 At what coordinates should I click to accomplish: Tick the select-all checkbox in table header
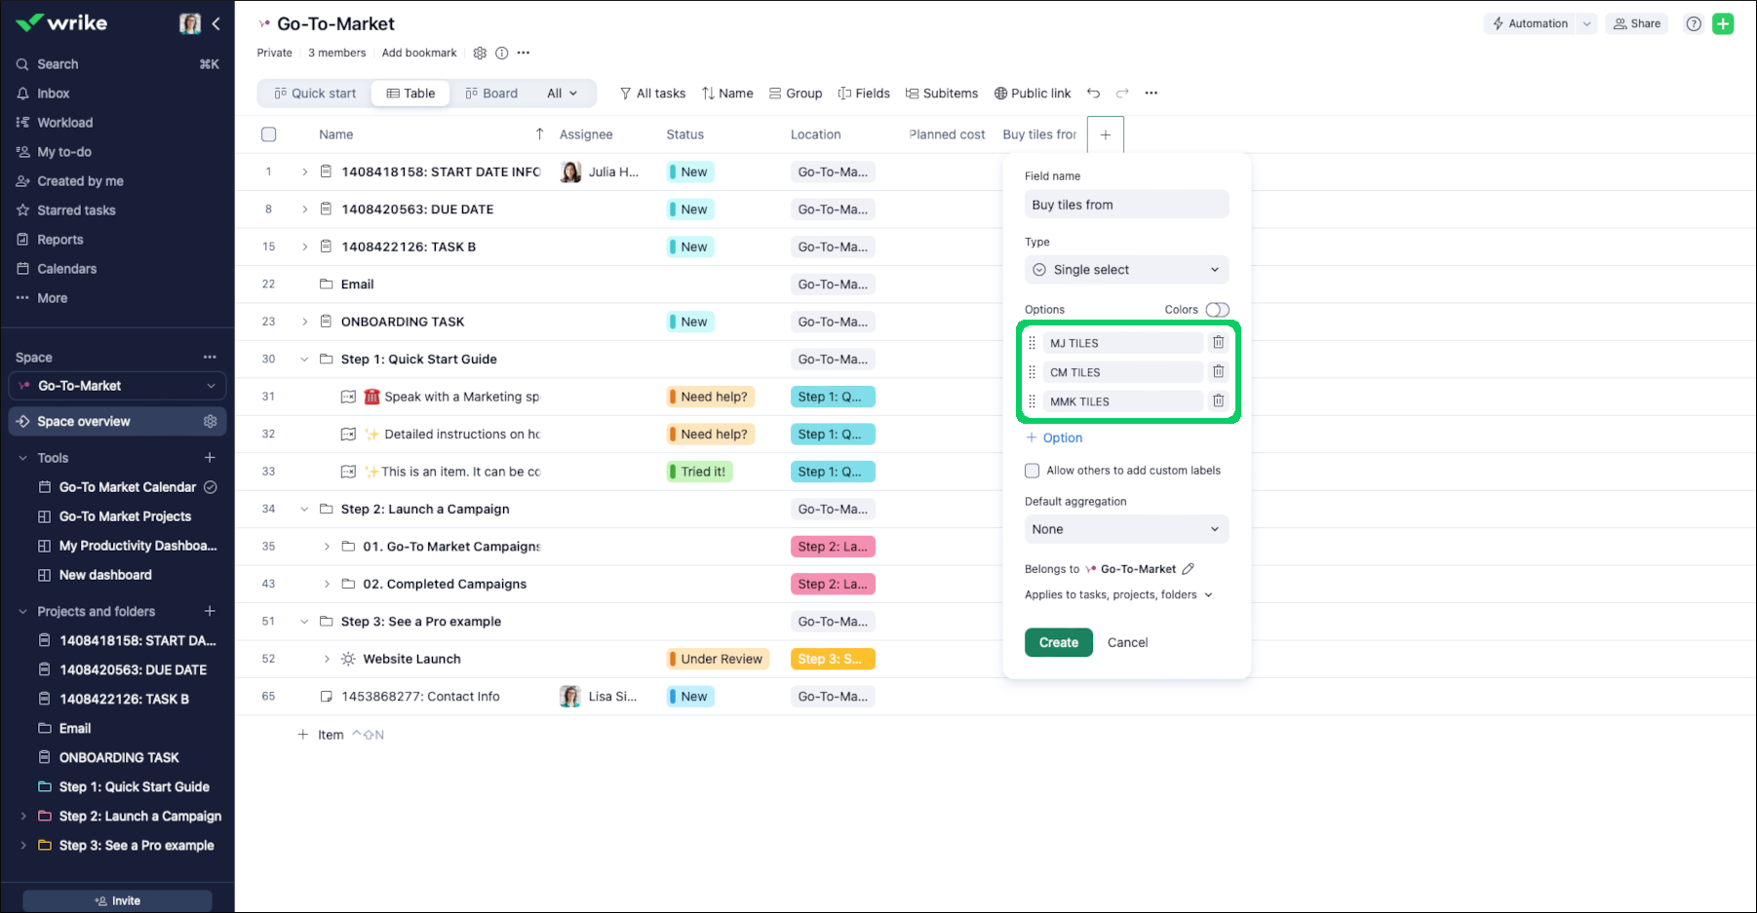click(x=269, y=134)
